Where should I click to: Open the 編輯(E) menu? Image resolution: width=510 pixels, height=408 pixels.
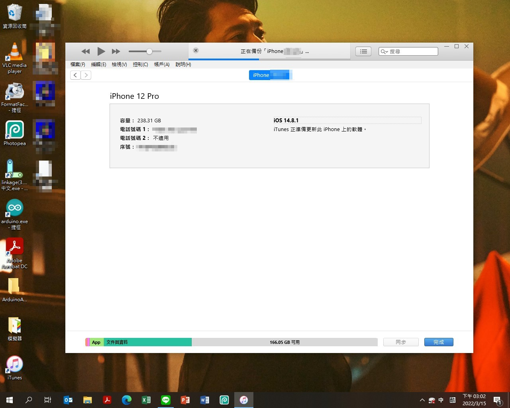click(98, 65)
